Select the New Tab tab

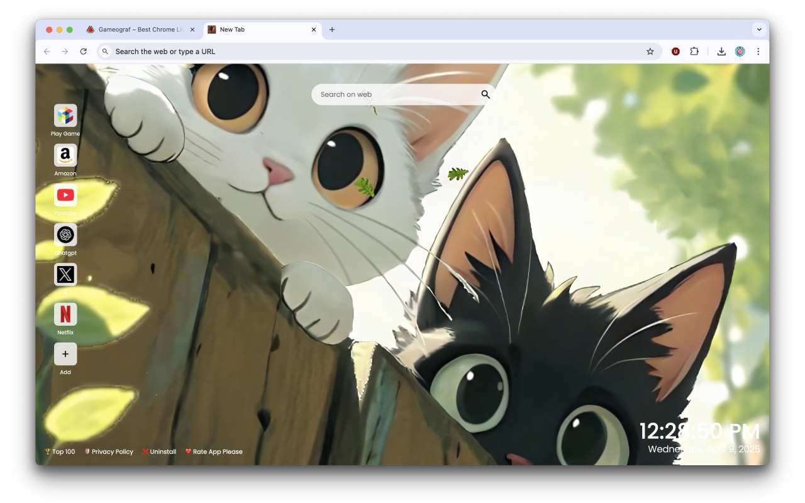[252, 29]
